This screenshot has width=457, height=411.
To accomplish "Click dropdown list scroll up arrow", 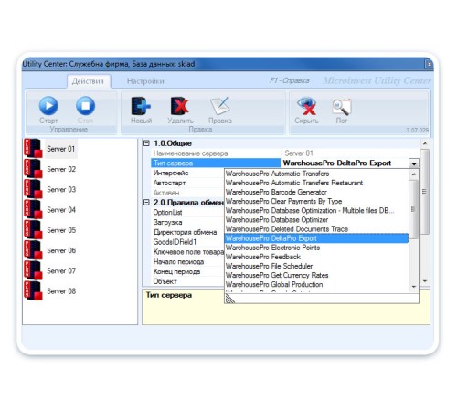I will tap(413, 174).
